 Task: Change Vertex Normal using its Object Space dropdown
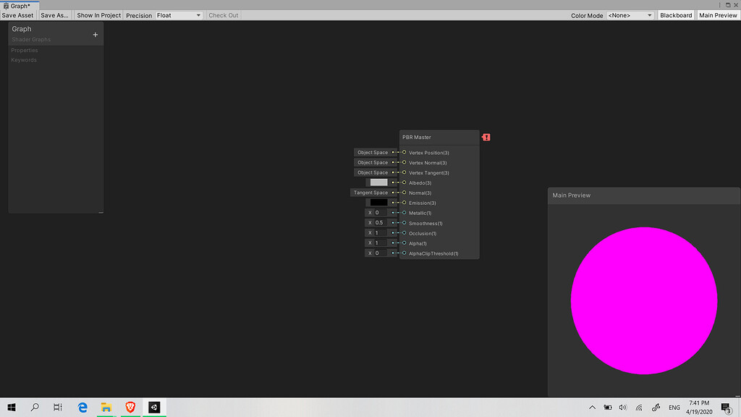(376, 162)
